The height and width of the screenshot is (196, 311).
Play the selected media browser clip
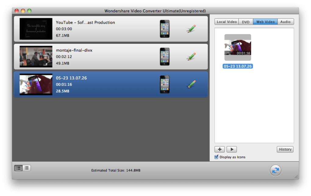tap(232, 149)
